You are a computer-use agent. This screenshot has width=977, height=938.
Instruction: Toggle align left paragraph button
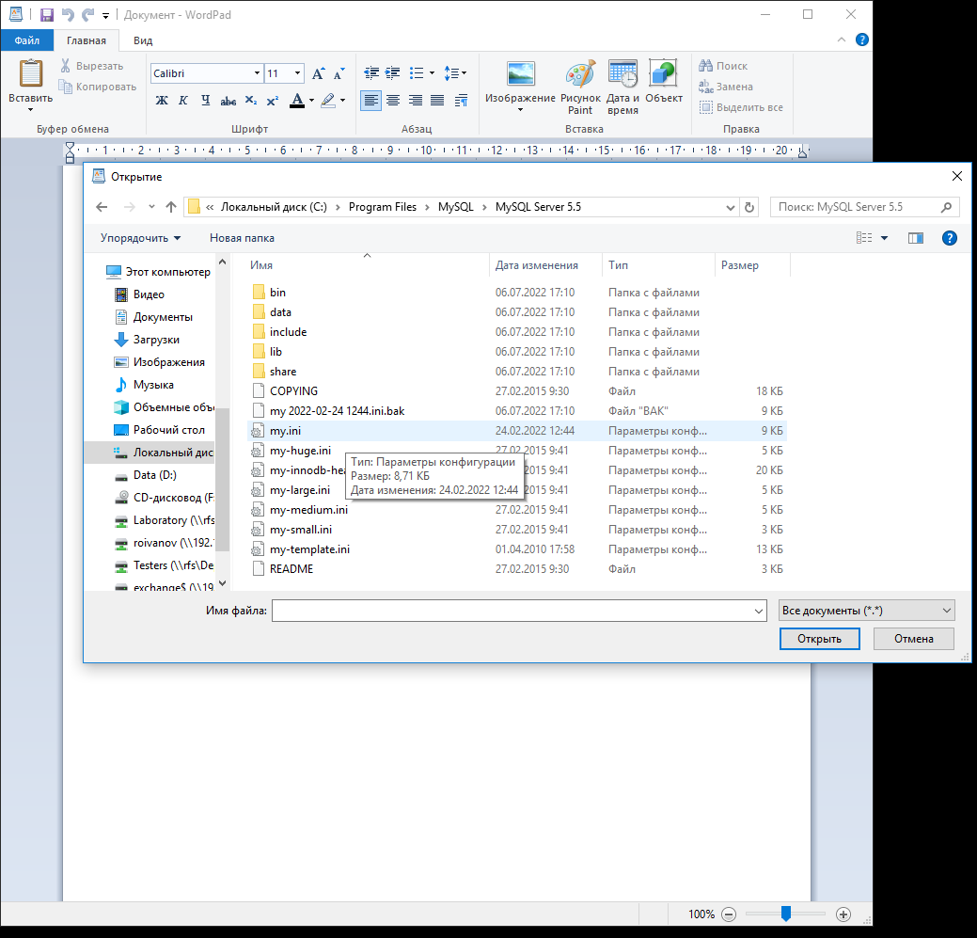(x=370, y=101)
